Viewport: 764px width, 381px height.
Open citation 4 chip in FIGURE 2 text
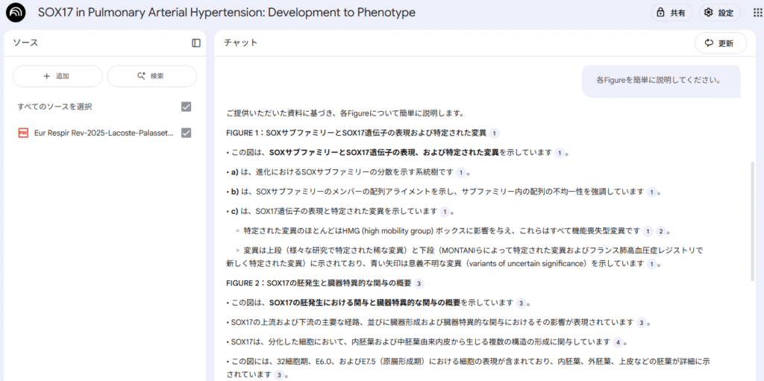[617, 342]
